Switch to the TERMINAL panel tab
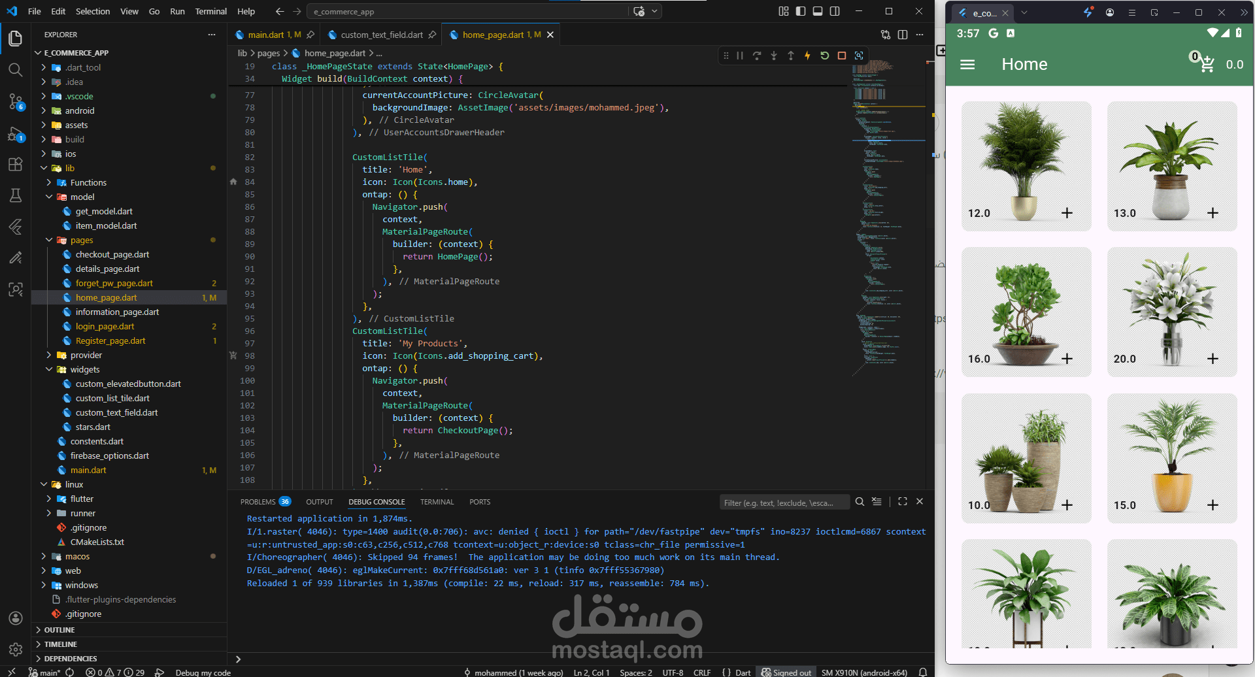This screenshot has width=1255, height=677. [x=437, y=502]
